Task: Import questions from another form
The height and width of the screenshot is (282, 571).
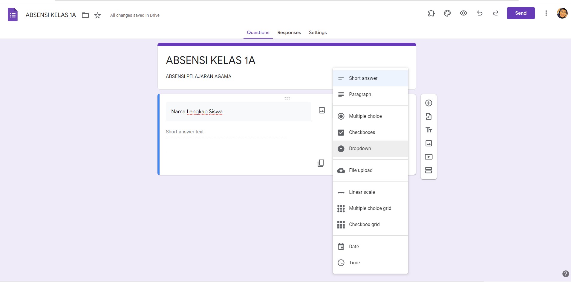Action: coord(428,116)
